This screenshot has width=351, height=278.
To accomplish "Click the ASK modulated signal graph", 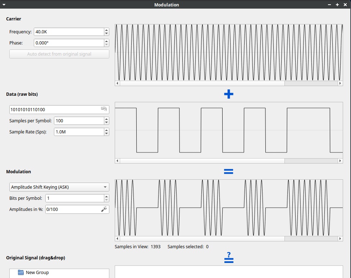I will coord(229,208).
